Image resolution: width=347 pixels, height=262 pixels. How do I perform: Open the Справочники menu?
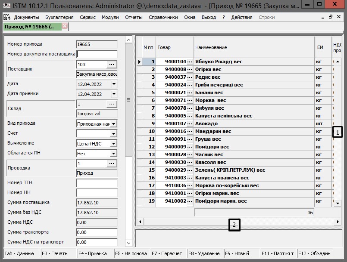coord(163,17)
